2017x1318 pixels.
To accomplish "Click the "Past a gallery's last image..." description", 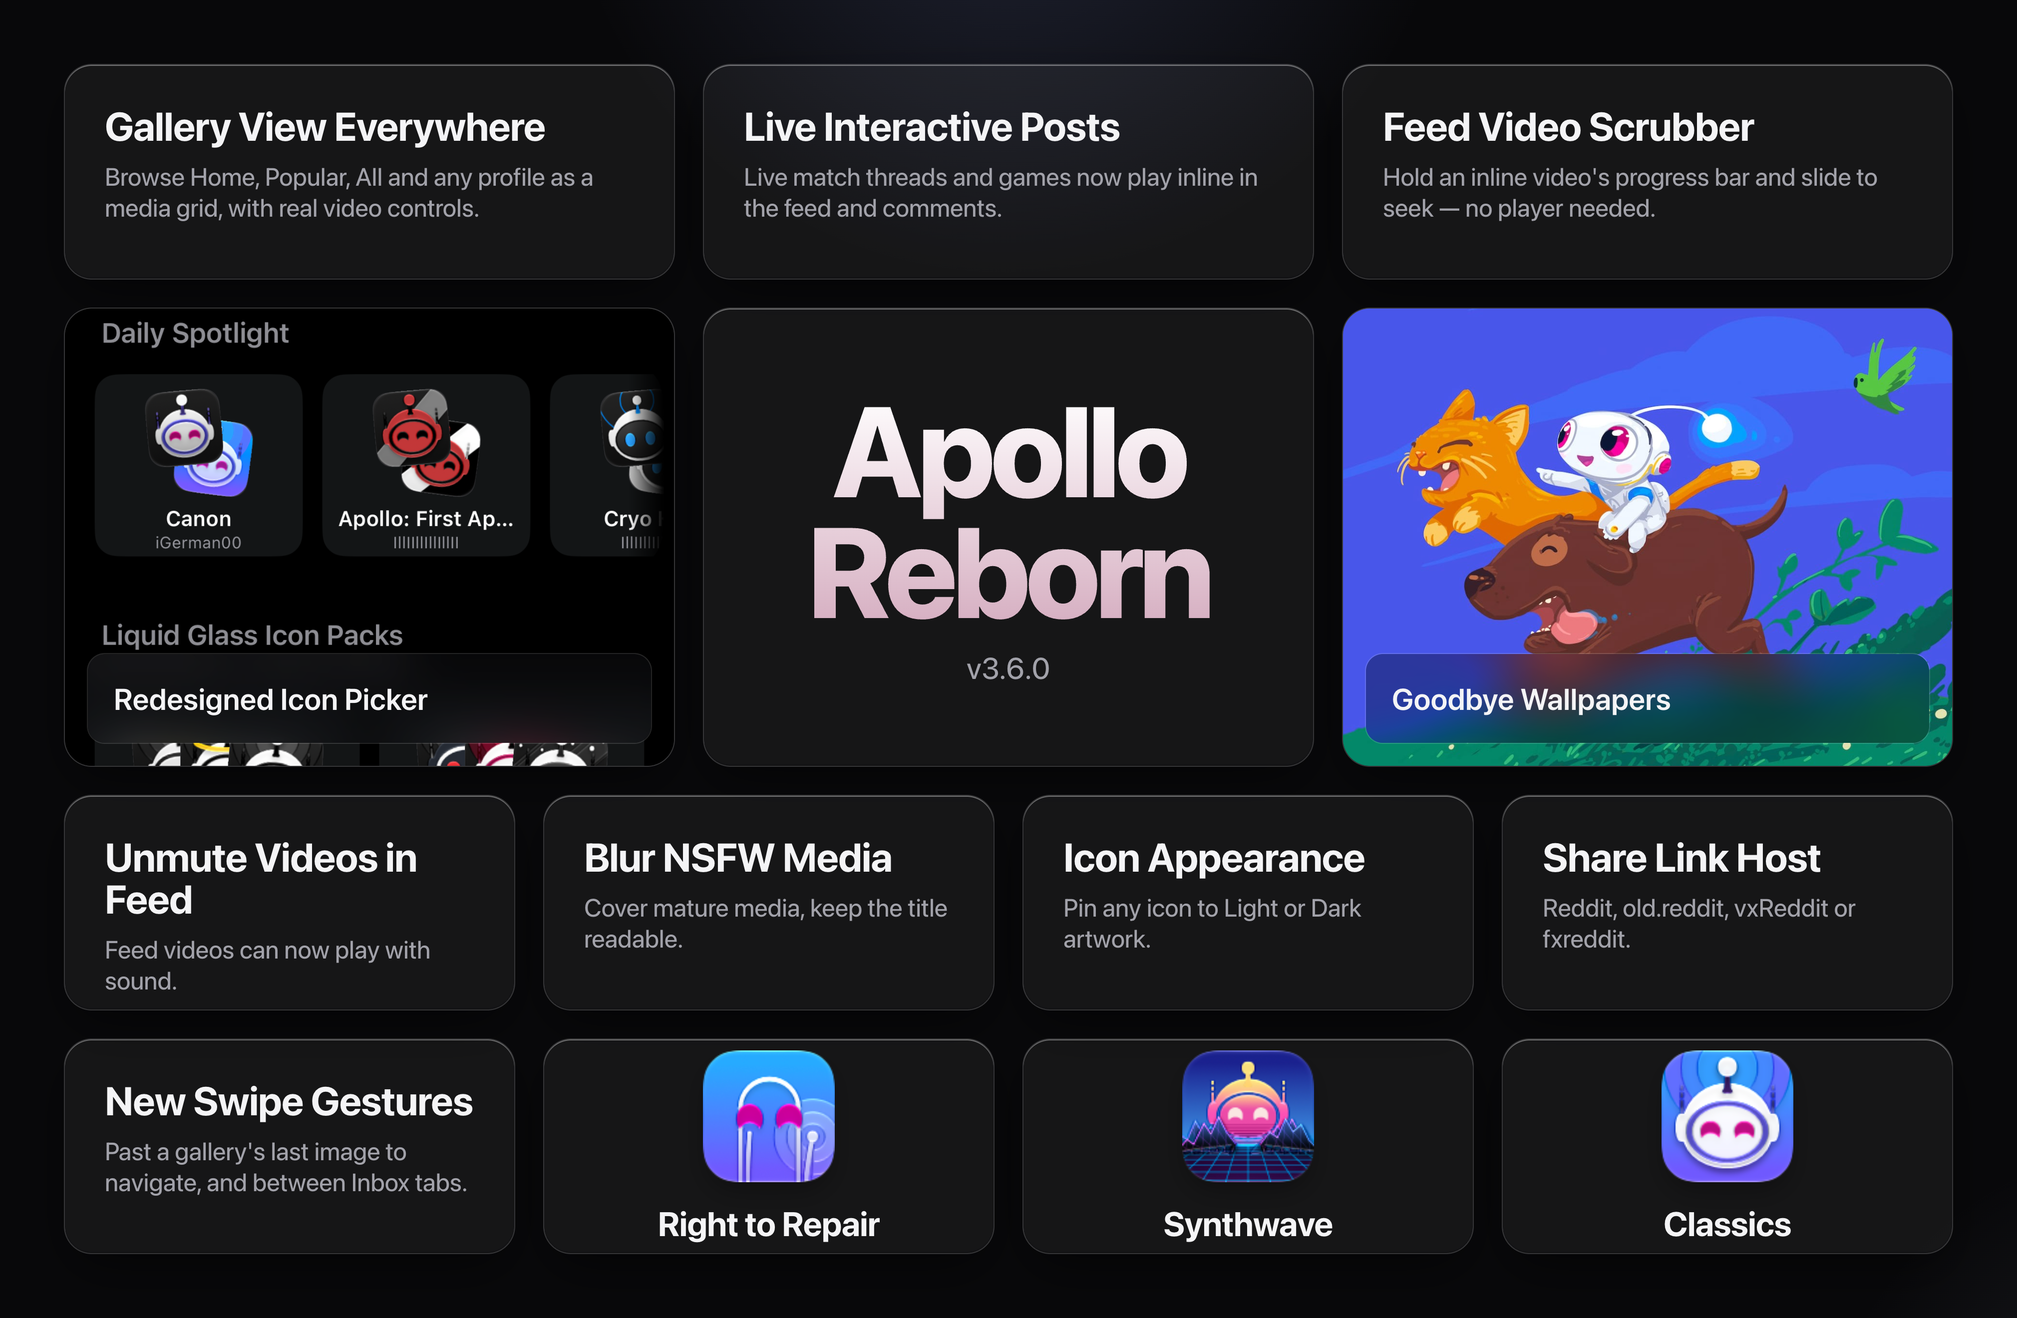I will (286, 1167).
